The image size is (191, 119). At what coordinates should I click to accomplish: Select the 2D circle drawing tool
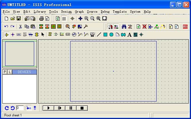(x=111, y=35)
